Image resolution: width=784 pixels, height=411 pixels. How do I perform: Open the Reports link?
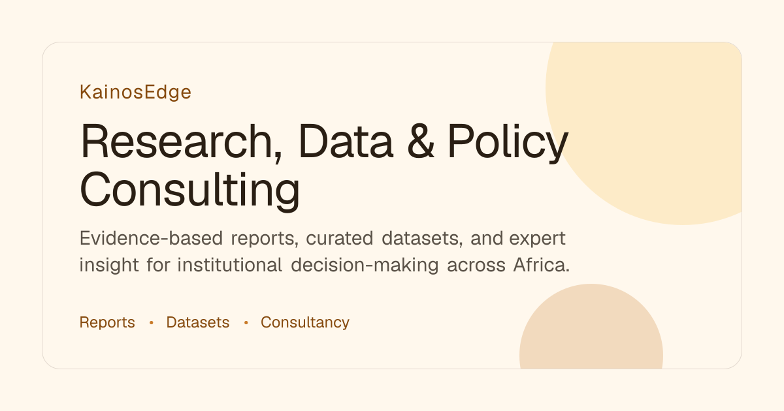point(107,322)
